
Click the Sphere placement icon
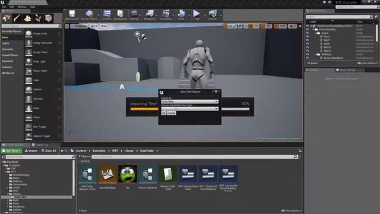coord(28,90)
